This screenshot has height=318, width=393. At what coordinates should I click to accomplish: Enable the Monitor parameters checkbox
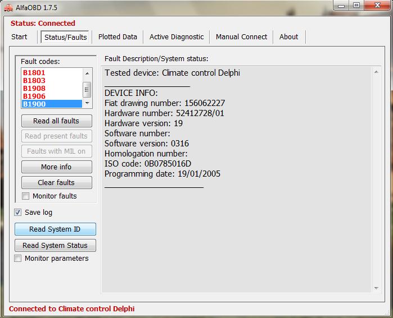coord(17,258)
